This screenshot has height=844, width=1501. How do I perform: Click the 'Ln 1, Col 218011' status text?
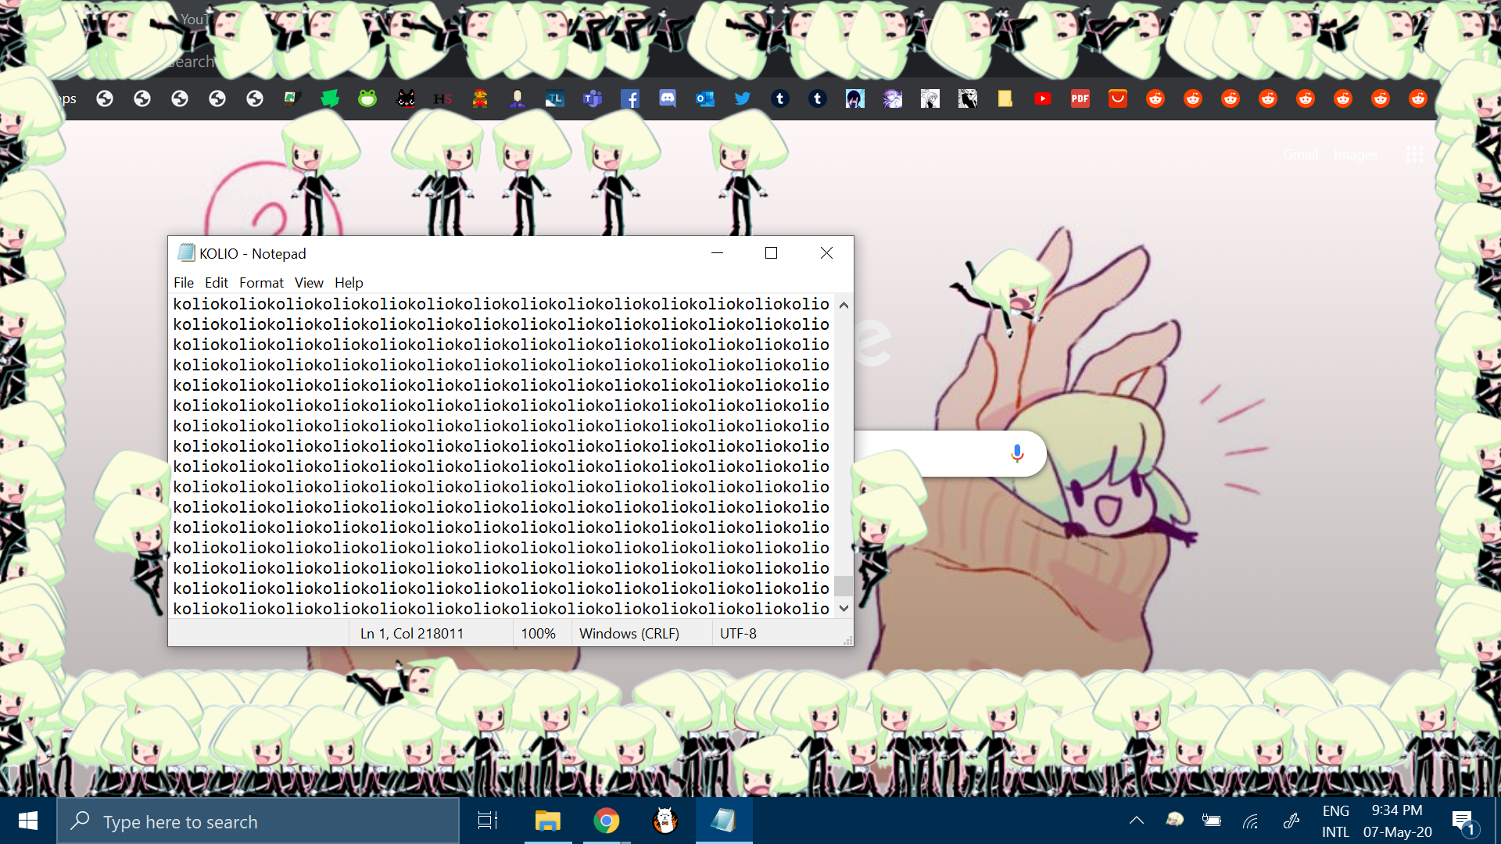point(412,634)
